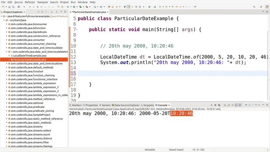Select com.coderolls.java.SampleProject package

30,115
